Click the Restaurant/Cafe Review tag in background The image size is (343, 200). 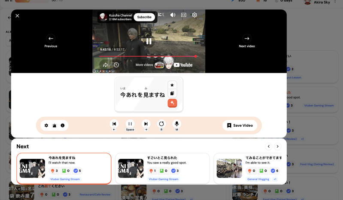click(x=95, y=194)
